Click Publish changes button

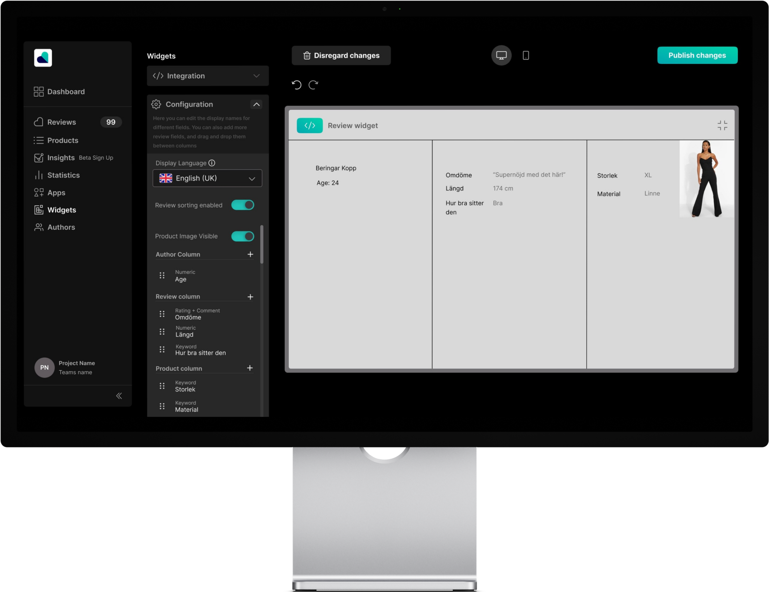click(x=697, y=55)
